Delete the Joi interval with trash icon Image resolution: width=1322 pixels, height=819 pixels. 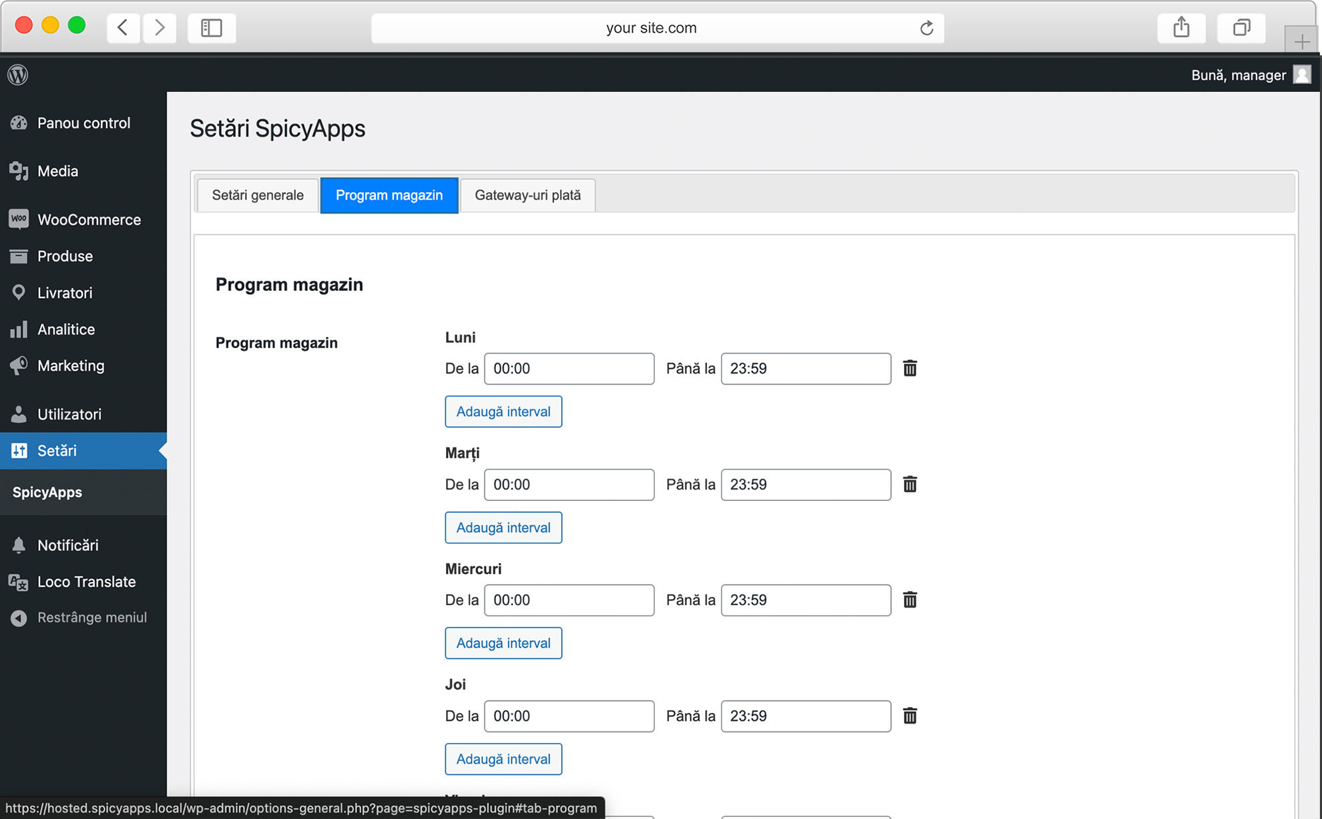point(910,716)
